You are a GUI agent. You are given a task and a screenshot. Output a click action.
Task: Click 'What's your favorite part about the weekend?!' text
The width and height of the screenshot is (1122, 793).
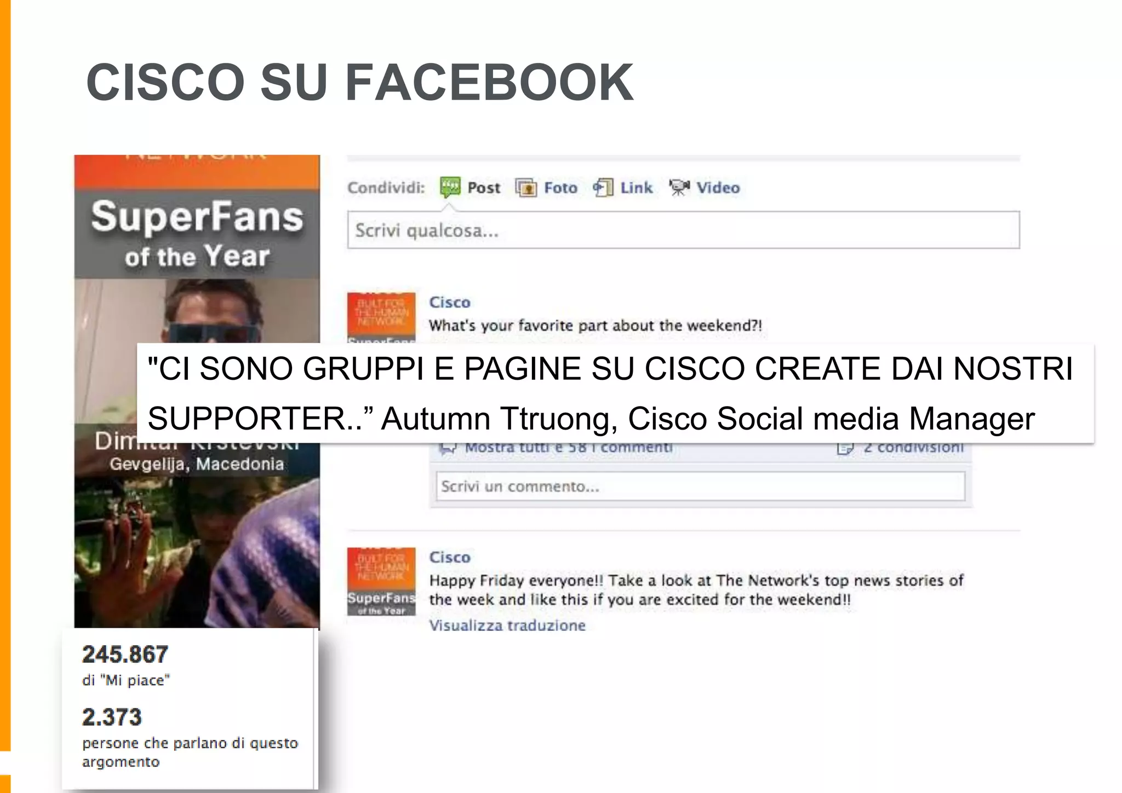click(x=596, y=326)
